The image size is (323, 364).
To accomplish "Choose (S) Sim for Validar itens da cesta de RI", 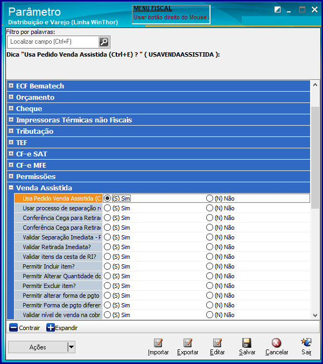I will 107,257.
